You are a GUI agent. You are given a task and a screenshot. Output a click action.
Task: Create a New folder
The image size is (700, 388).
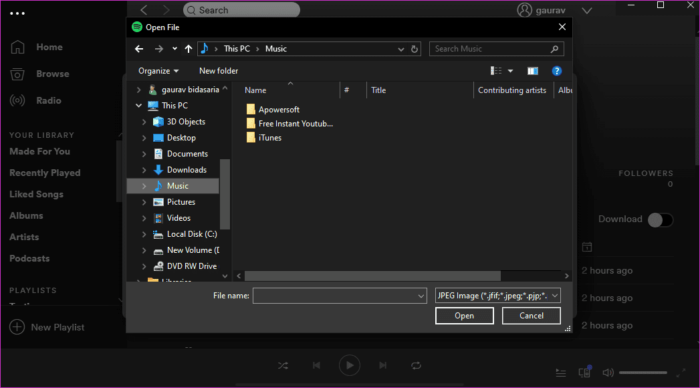click(219, 71)
